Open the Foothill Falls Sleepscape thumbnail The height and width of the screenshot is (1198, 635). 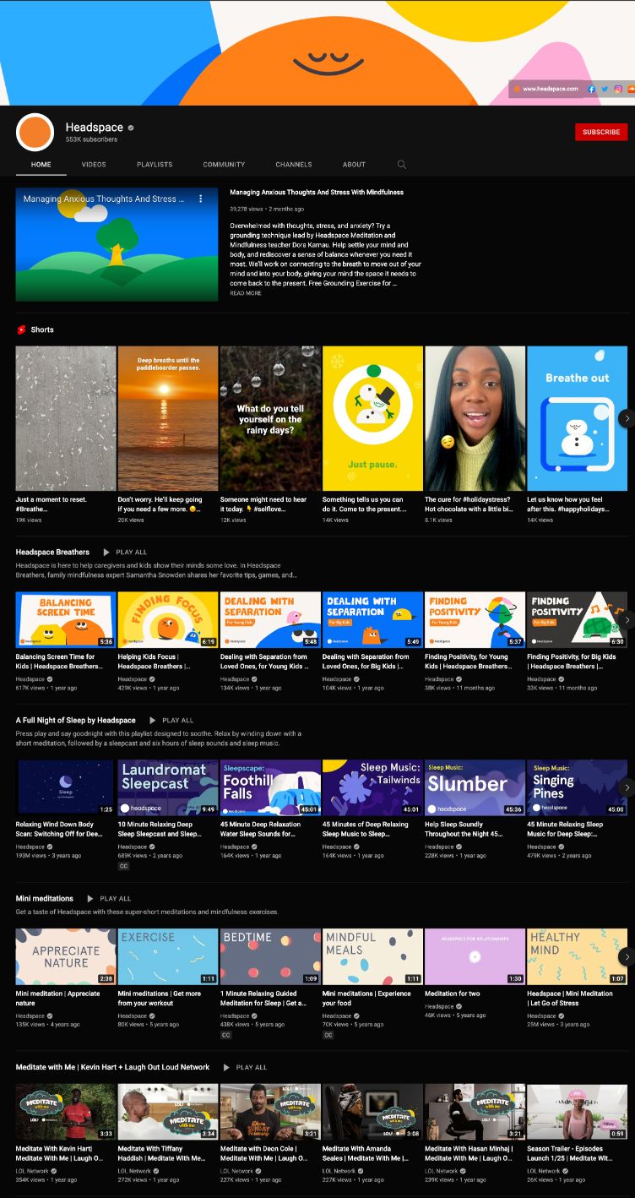pyautogui.click(x=270, y=787)
